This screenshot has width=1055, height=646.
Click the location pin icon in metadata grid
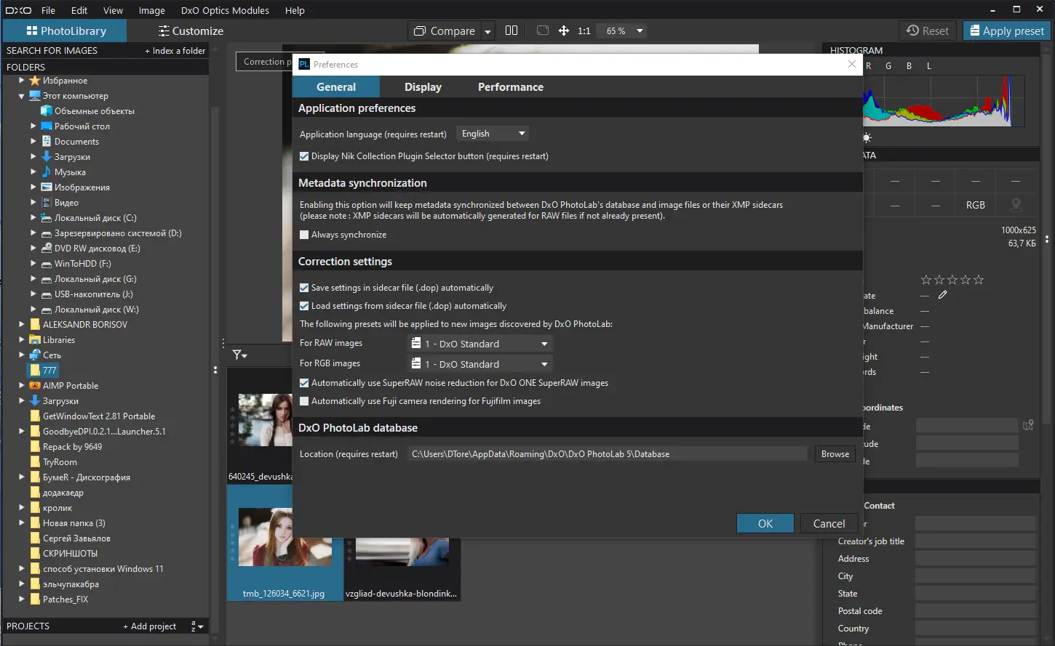point(1016,204)
